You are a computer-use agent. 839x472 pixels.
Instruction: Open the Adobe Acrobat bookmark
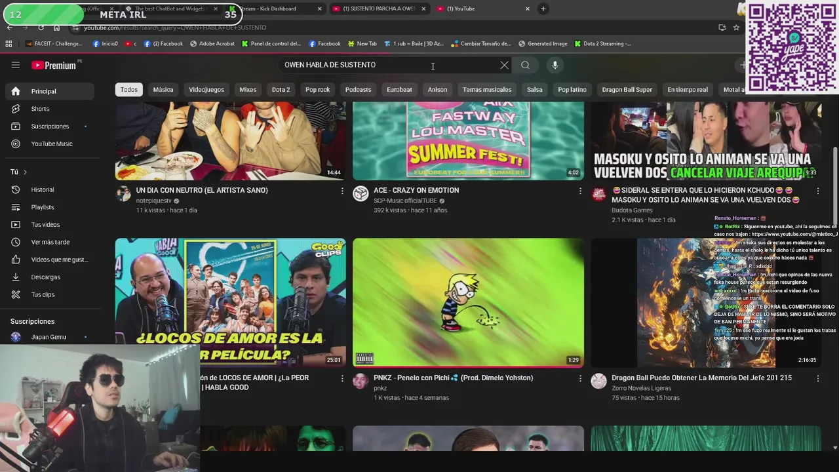(x=212, y=44)
